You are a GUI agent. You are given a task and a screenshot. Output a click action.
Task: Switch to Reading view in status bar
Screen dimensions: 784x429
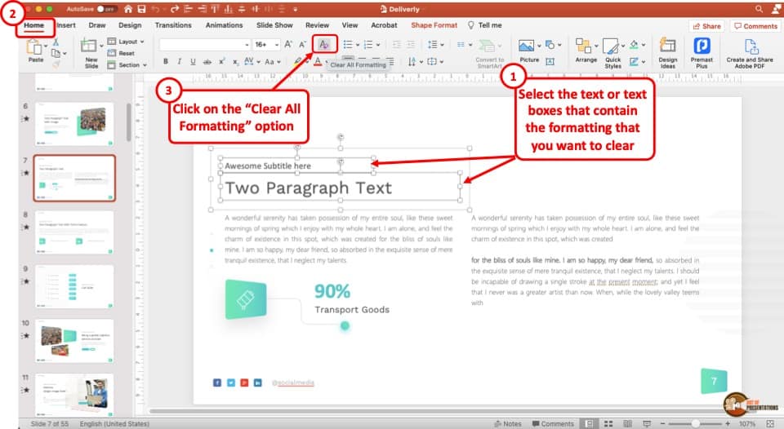tap(627, 423)
